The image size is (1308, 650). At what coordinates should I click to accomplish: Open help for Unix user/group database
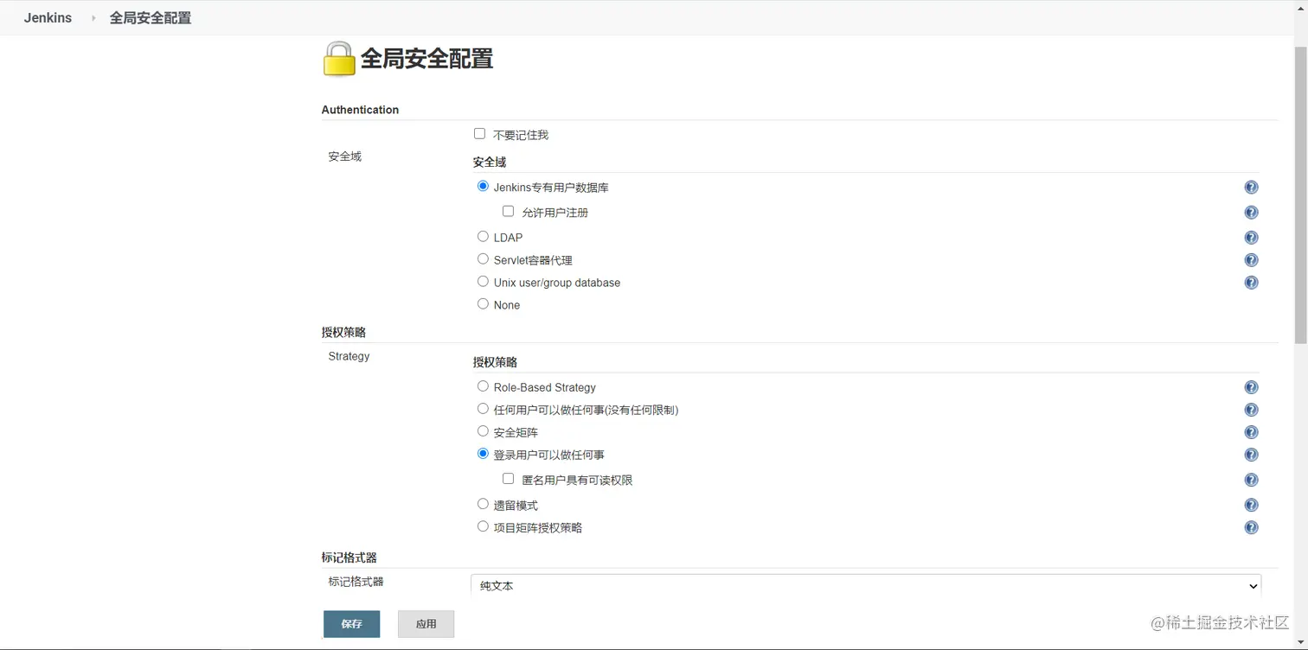point(1251,283)
